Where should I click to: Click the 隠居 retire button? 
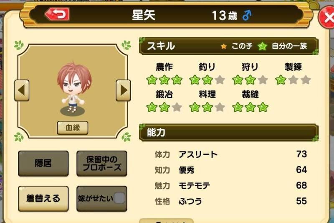click(43, 164)
